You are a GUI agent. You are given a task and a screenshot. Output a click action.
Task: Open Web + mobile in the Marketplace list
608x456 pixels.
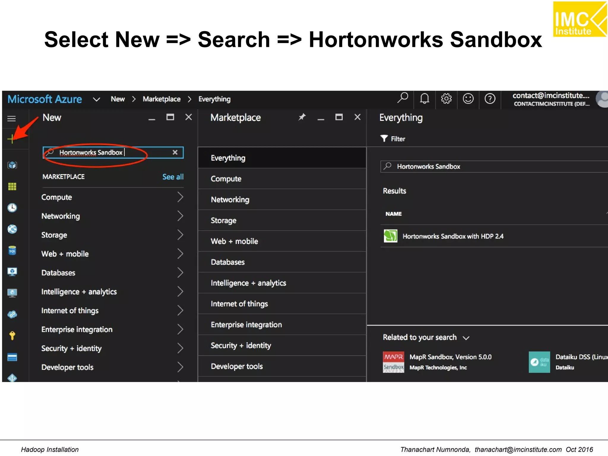[x=282, y=241]
